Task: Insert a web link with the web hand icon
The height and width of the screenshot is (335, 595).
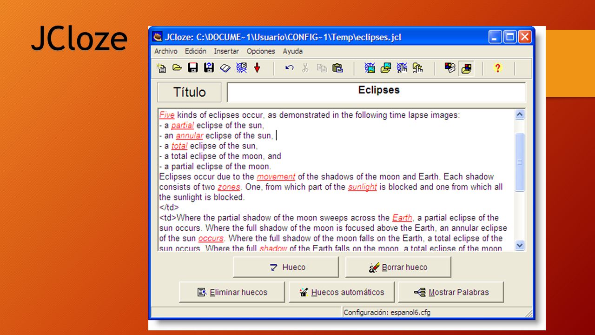Action: click(402, 68)
